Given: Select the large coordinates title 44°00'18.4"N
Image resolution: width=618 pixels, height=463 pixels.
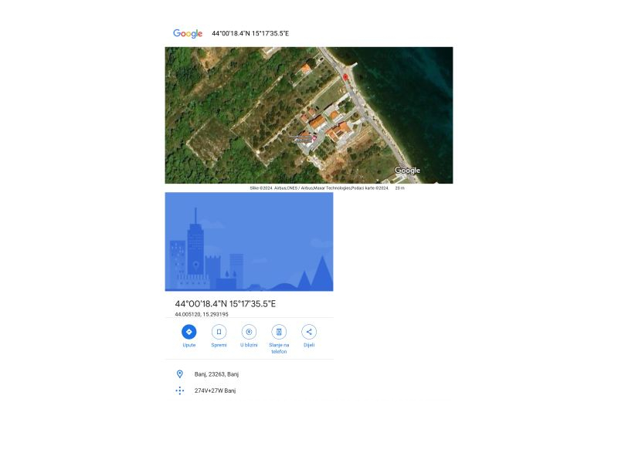Looking at the screenshot, I should click(x=226, y=304).
